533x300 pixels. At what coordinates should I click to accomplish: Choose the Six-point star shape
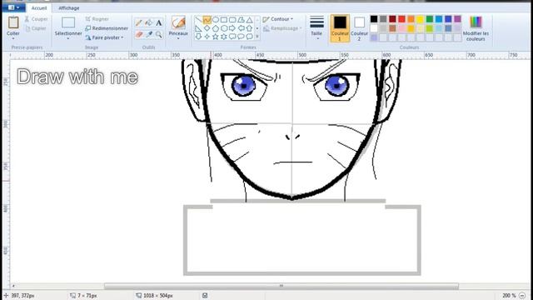(224, 37)
